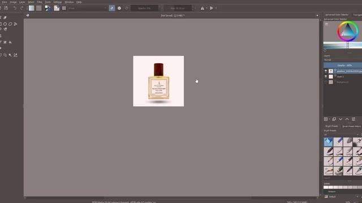Click the foreground/background color swap icon

[48, 8]
